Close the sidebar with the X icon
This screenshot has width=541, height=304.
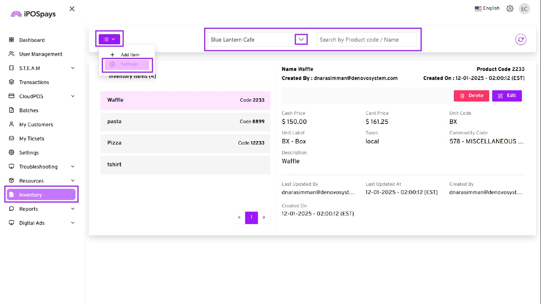pos(72,9)
